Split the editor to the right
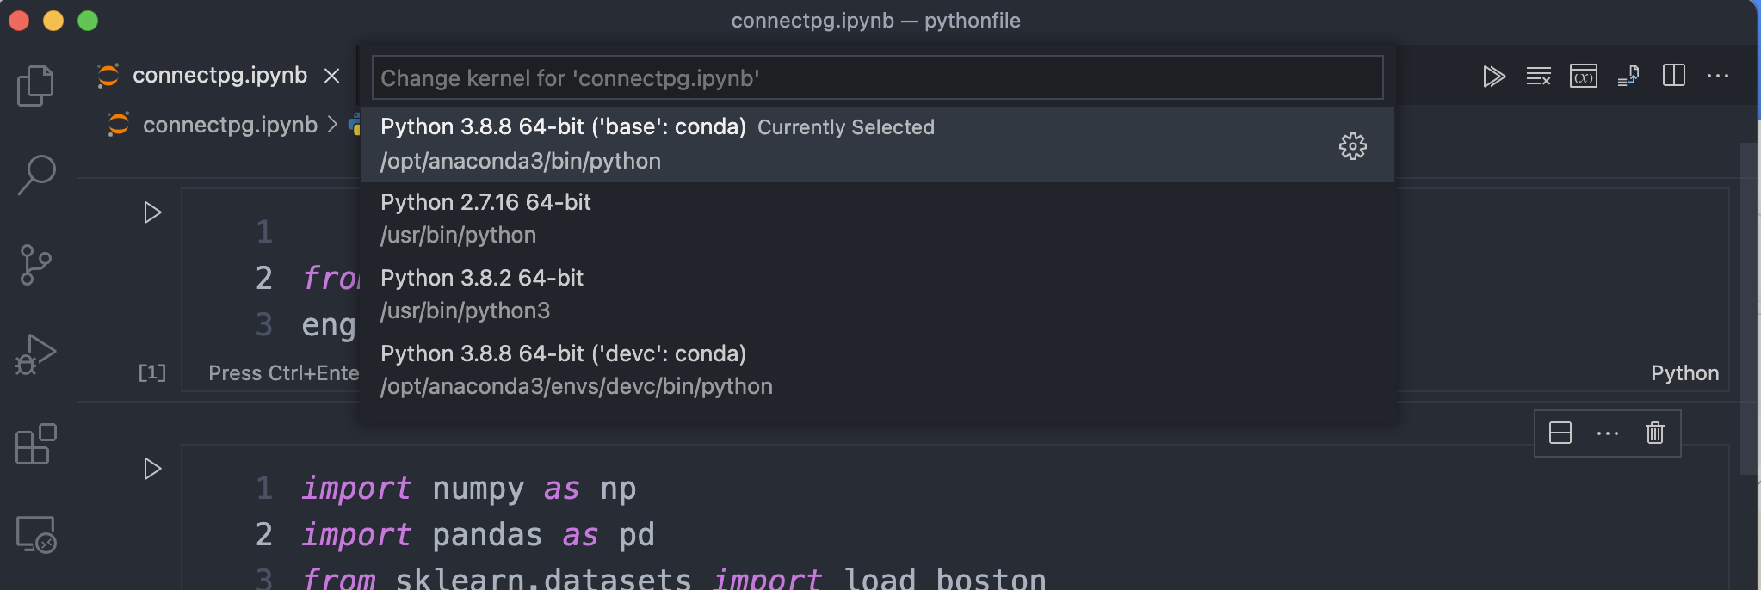 1673,76
